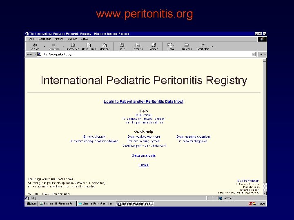Click the page icon in address bar
This screenshot has width=294, height=220.
tap(39, 54)
